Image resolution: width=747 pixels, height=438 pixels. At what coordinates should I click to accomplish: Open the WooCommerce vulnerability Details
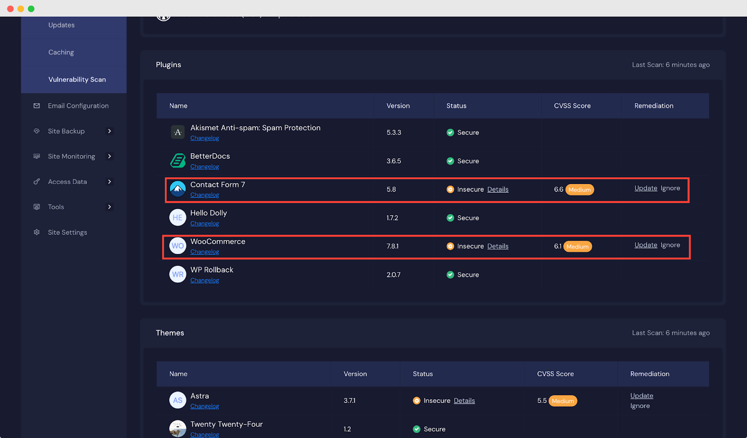pyautogui.click(x=498, y=246)
